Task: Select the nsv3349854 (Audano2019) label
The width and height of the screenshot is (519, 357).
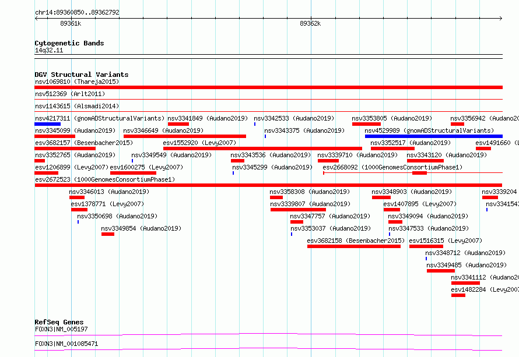Action: [x=141, y=228]
